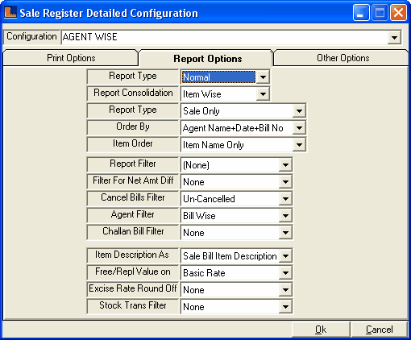Select the Report Options tab
The height and width of the screenshot is (340, 411).
[207, 59]
